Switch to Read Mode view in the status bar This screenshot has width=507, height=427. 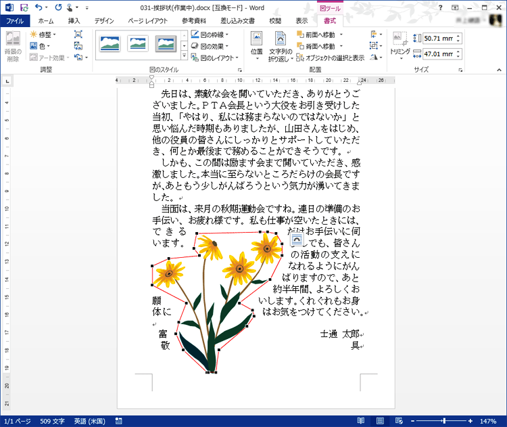[x=361, y=421]
